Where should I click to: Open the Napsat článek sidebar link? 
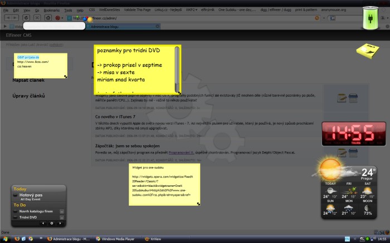pyautogui.click(x=28, y=80)
